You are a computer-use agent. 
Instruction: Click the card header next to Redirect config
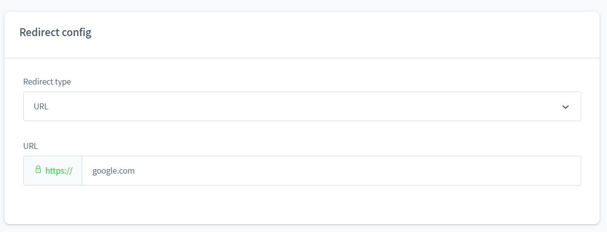(x=347, y=33)
